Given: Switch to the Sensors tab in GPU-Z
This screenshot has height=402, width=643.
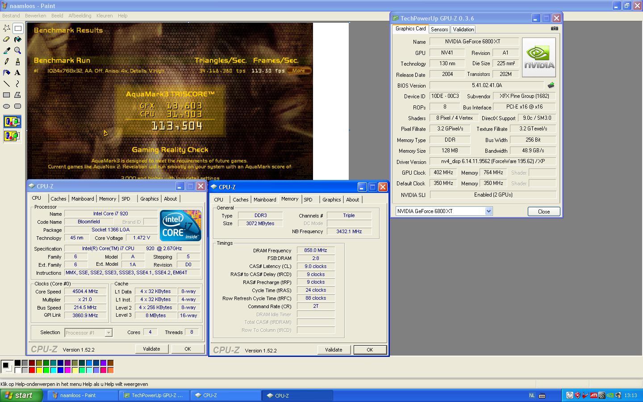Looking at the screenshot, I should coord(439,29).
